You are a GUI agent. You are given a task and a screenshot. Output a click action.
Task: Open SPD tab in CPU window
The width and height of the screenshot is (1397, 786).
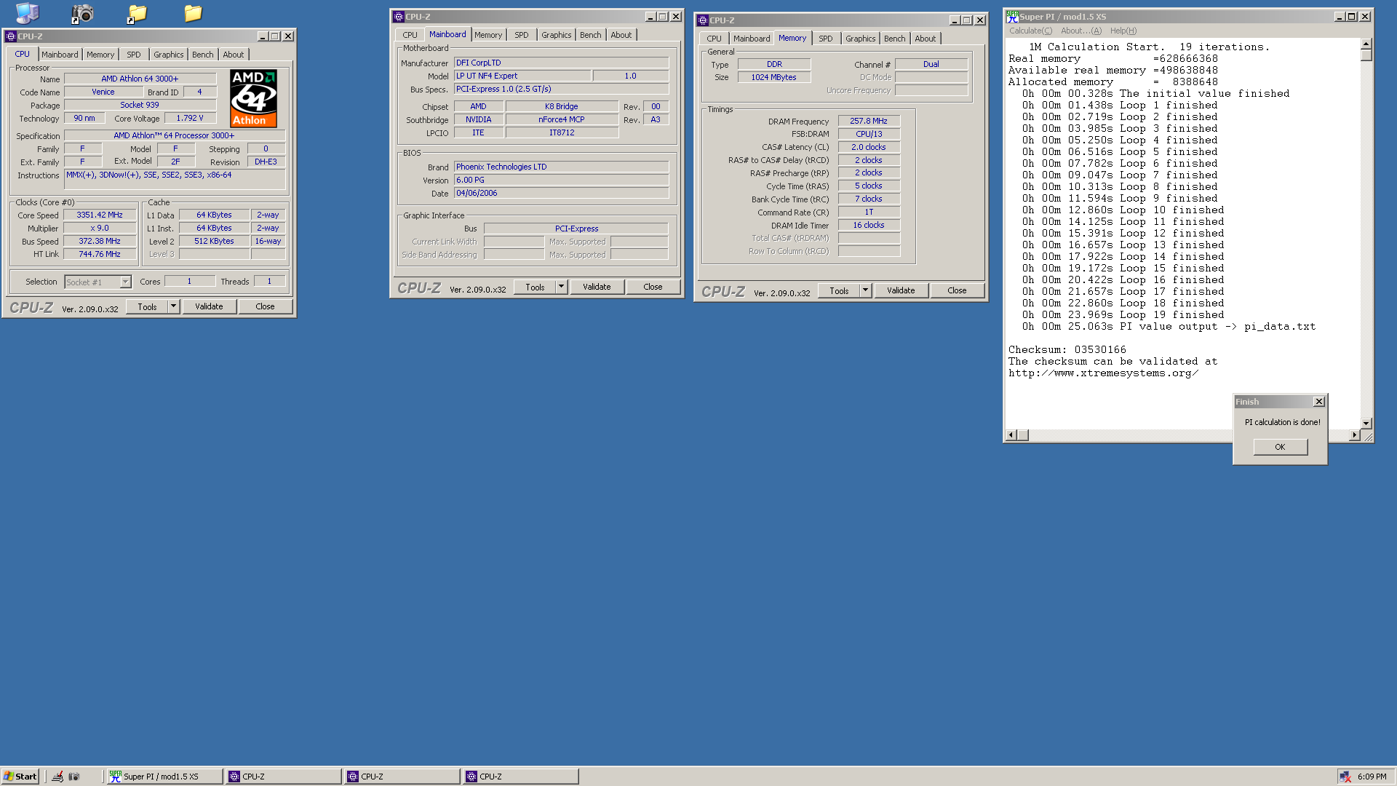(134, 55)
